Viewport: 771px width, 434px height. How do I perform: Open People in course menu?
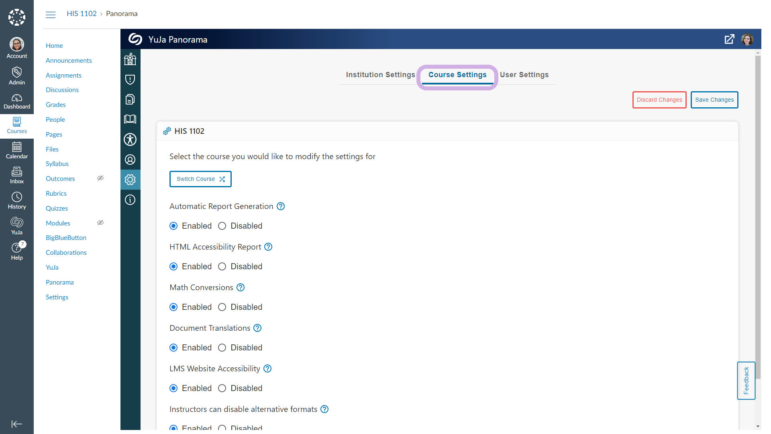pos(55,119)
